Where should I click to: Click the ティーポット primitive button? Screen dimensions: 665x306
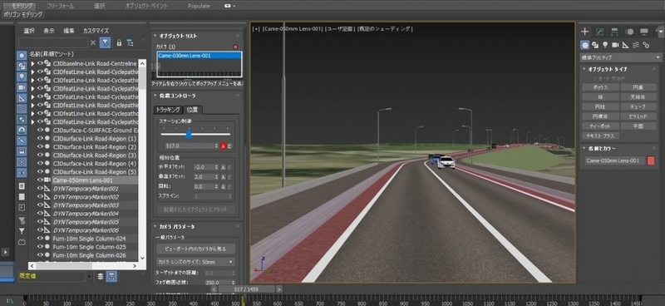tap(600, 126)
